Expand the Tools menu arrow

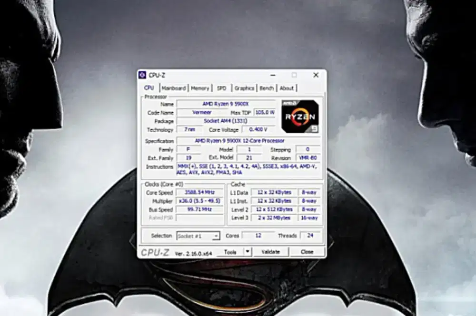(x=248, y=252)
